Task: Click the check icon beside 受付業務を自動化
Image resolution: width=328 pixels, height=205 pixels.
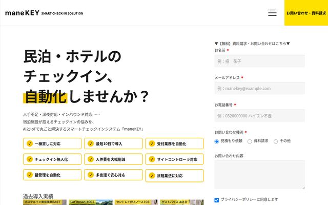Action: pos(152,143)
